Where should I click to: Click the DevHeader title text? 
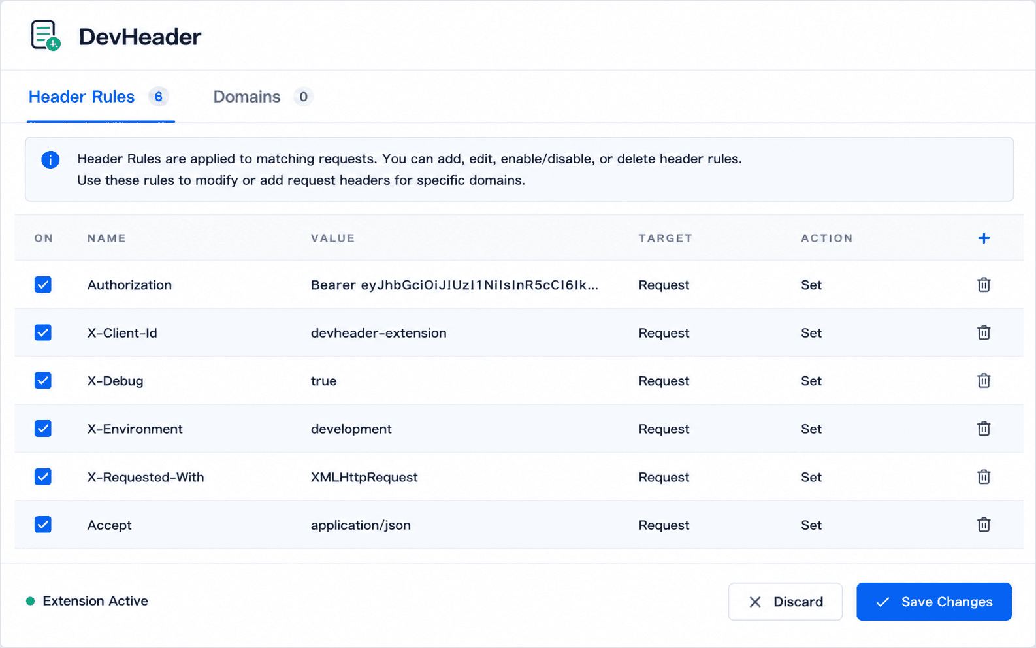(x=140, y=37)
